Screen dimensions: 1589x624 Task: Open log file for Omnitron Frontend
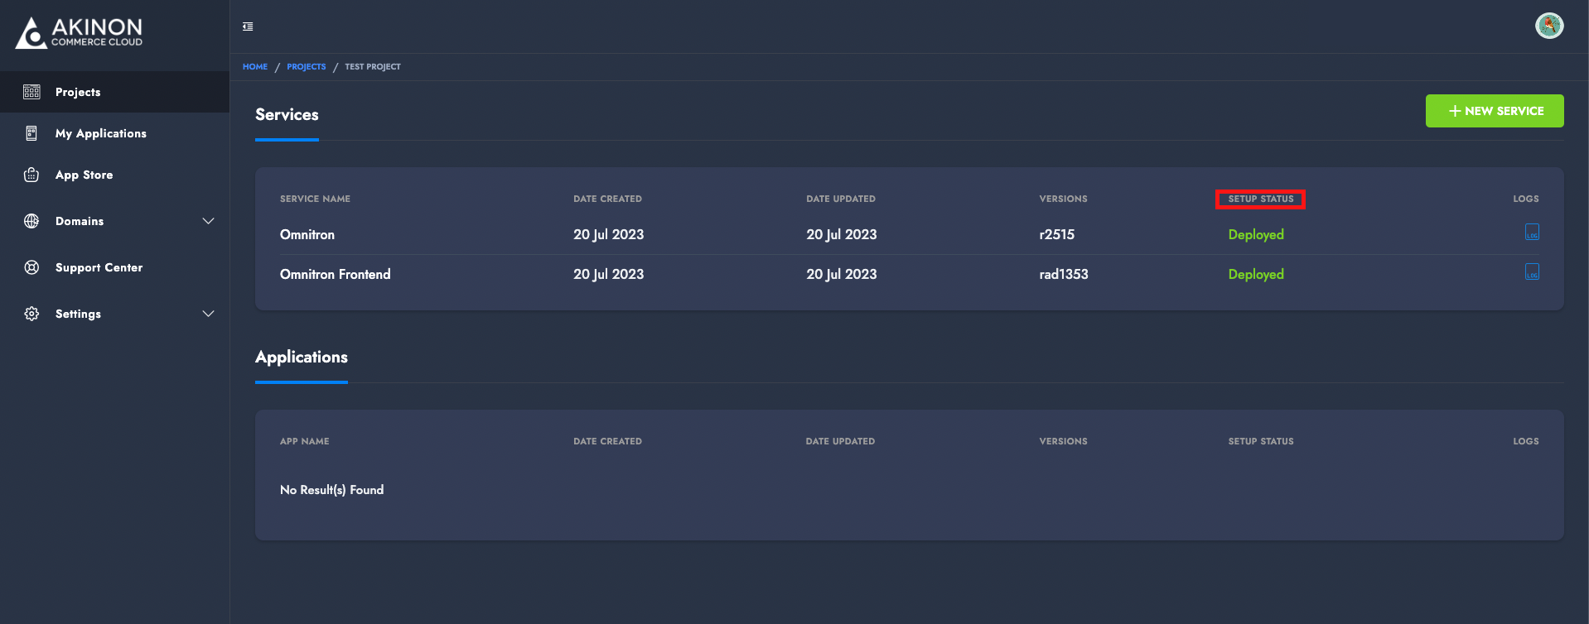[x=1532, y=272]
